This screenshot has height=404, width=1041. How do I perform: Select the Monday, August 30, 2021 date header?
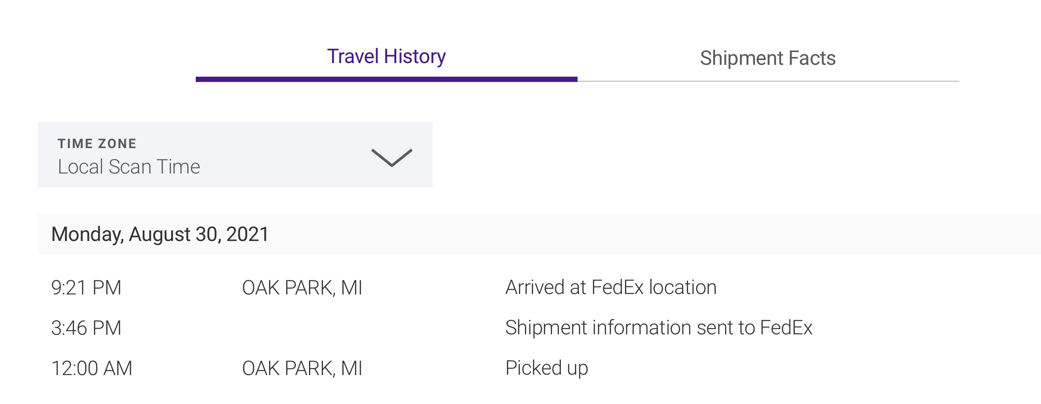160,234
